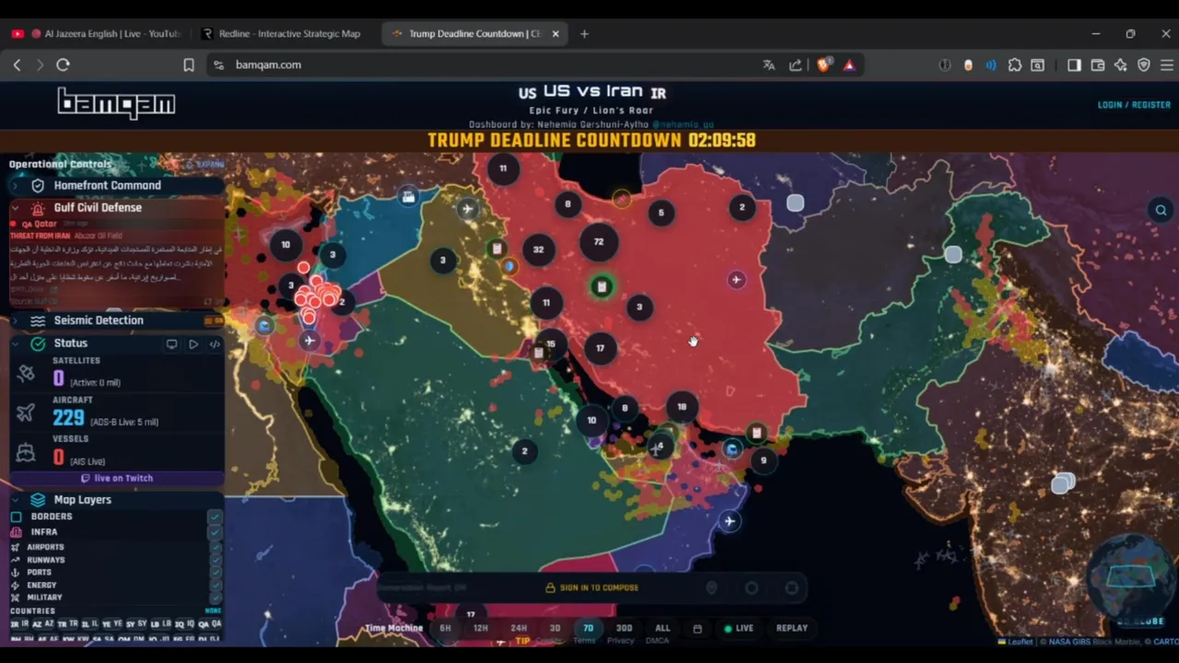Screen dimensions: 1179x663
Task: Open the browser extensions puzzle icon
Action: click(1015, 64)
